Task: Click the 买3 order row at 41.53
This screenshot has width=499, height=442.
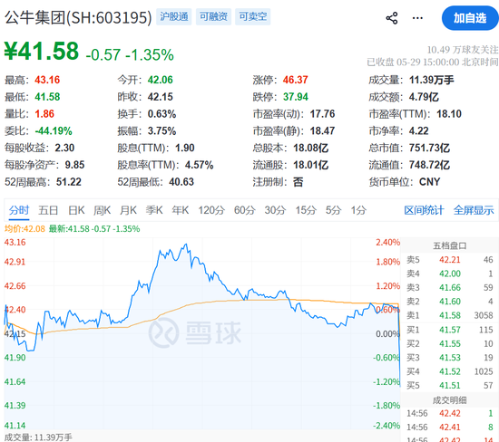Action: click(x=449, y=358)
